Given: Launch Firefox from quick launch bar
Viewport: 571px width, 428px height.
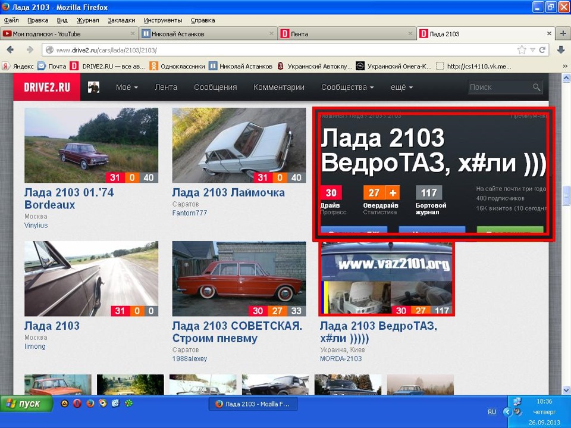Looking at the screenshot, I should pos(90,403).
